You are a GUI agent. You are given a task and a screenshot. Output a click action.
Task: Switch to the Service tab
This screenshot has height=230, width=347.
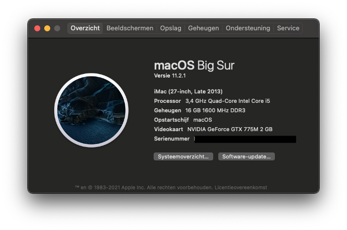pyautogui.click(x=288, y=28)
